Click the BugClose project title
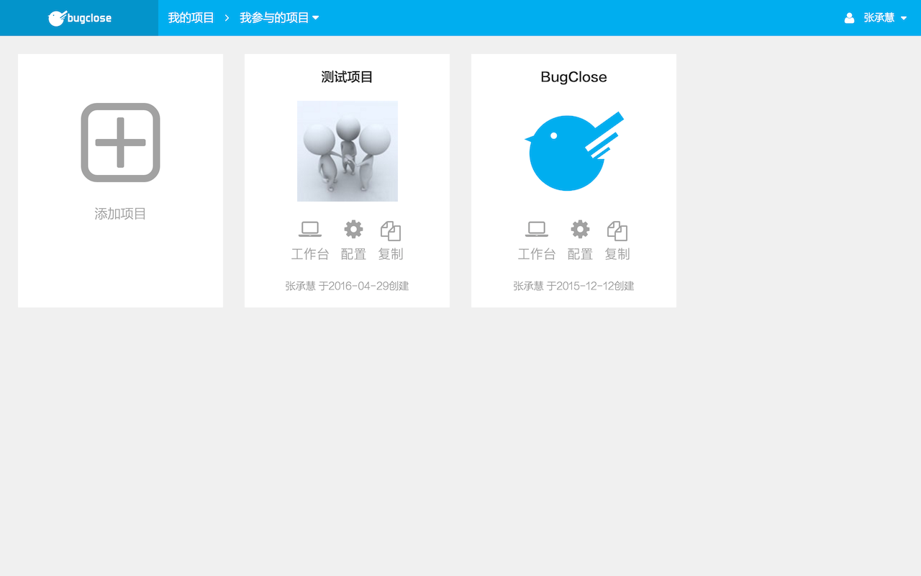 pos(573,77)
